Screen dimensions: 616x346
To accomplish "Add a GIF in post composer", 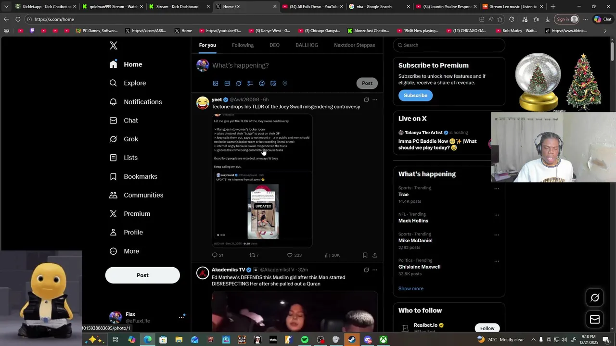I will [227, 84].
